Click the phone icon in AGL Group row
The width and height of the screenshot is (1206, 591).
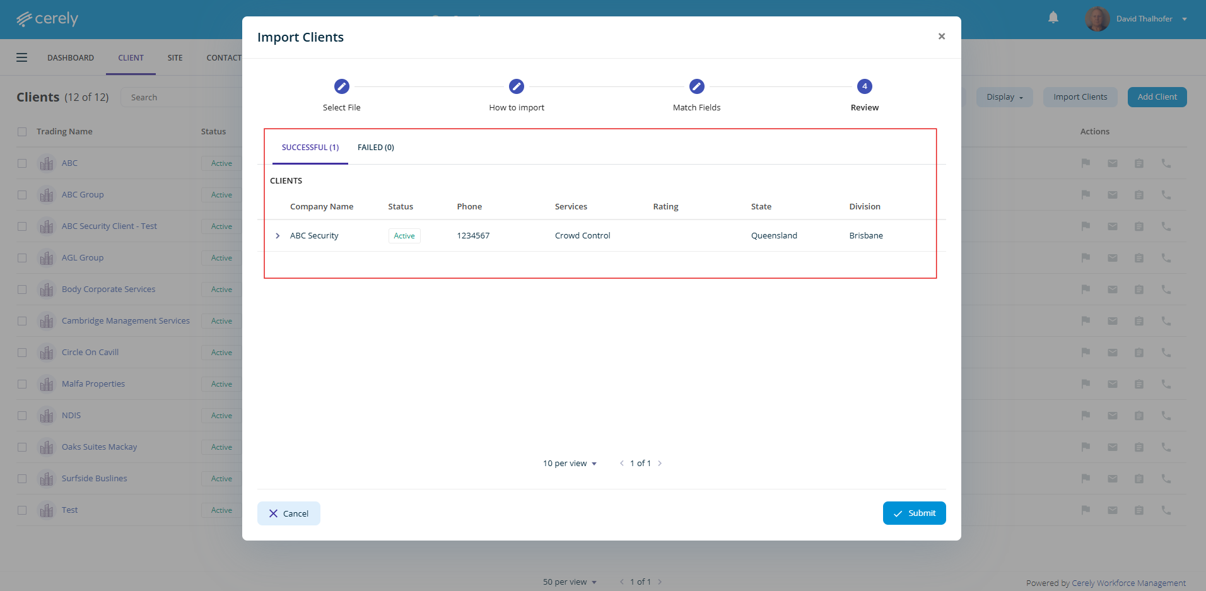coord(1166,258)
